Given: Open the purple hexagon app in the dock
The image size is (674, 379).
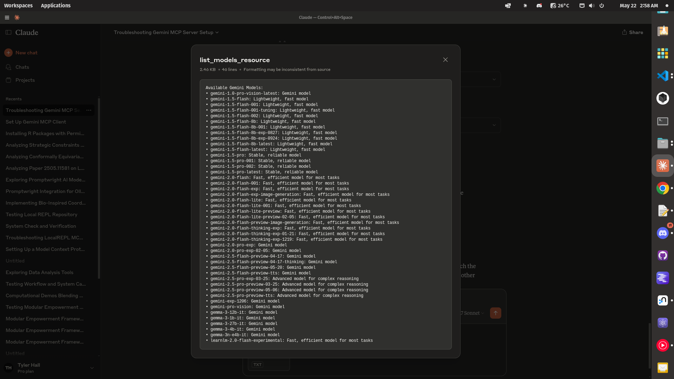Looking at the screenshot, I should click(662, 323).
